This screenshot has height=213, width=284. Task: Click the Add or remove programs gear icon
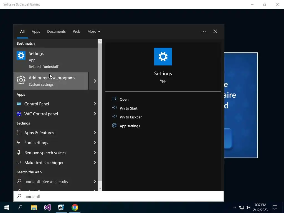click(21, 80)
